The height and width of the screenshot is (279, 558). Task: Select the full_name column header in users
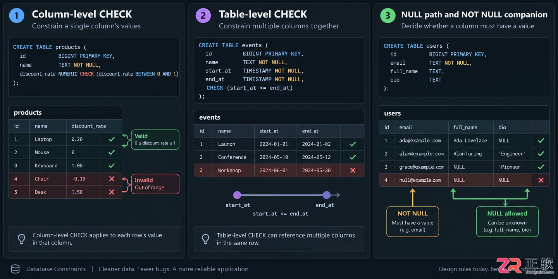coord(465,127)
